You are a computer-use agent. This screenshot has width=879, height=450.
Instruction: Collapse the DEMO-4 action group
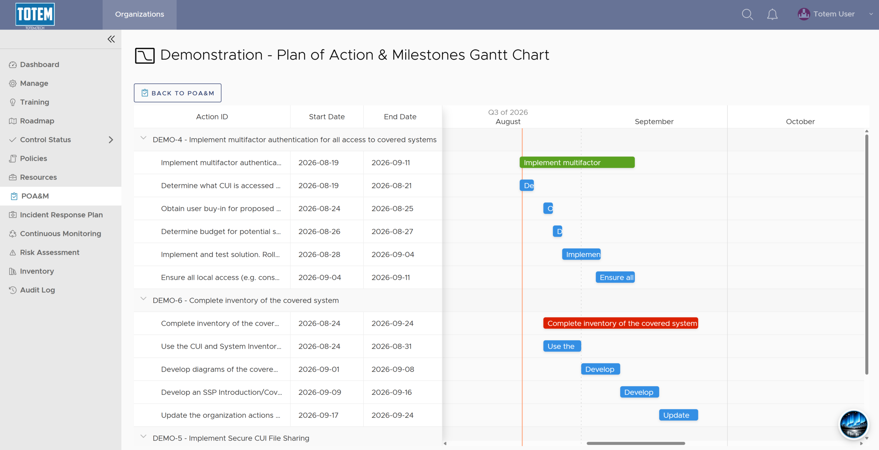tap(144, 138)
